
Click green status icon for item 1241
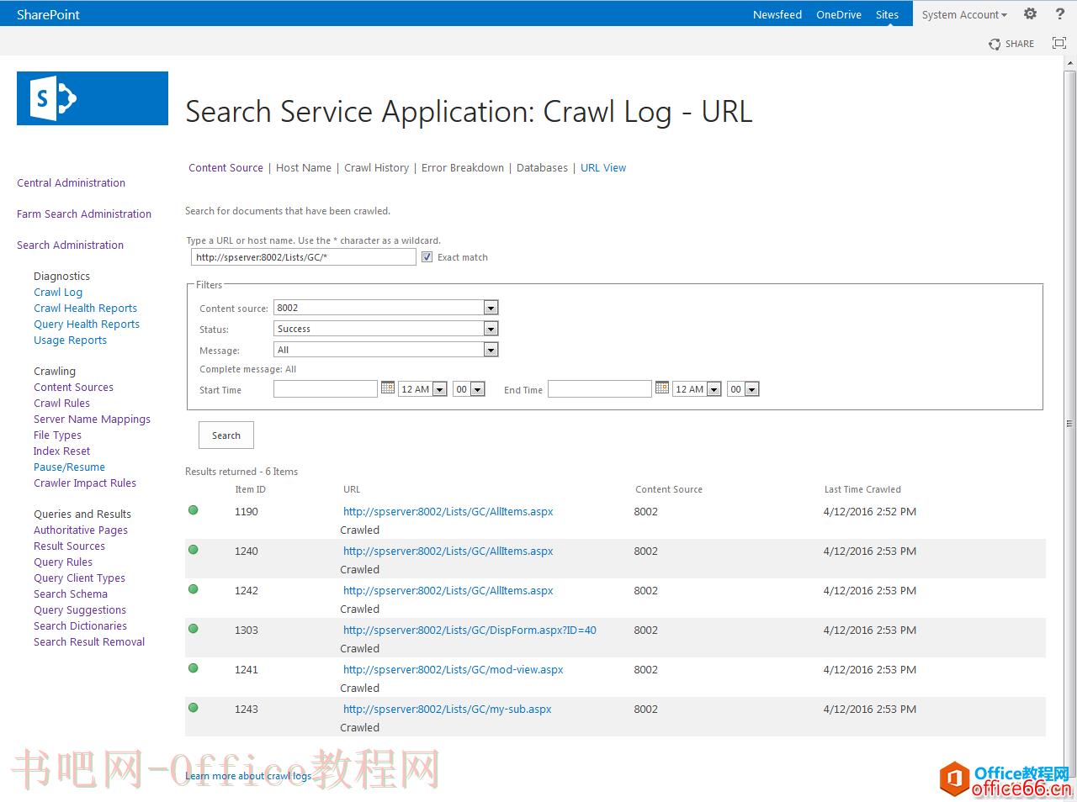(x=193, y=668)
